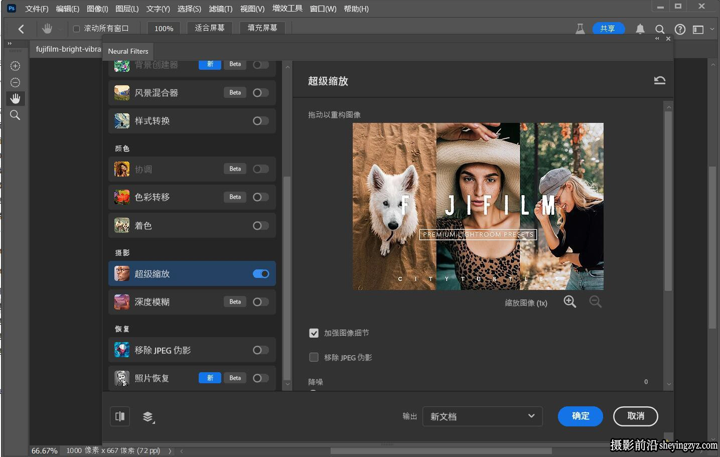
Task: Enable the 风景混合器 filter toggle
Action: click(260, 93)
